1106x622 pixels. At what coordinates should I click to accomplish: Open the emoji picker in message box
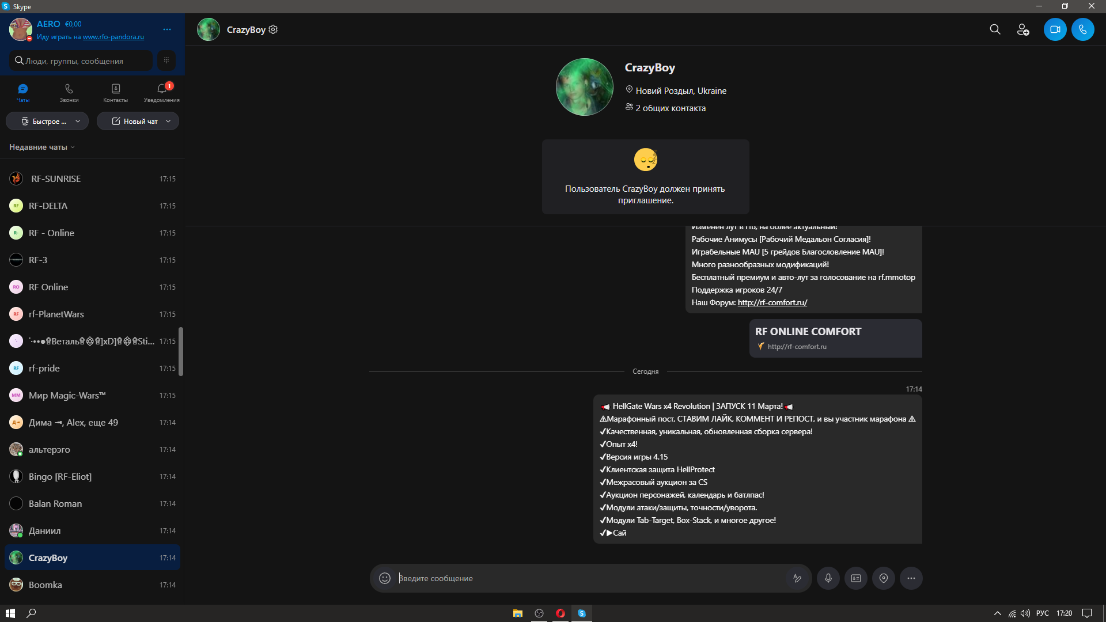coord(385,578)
